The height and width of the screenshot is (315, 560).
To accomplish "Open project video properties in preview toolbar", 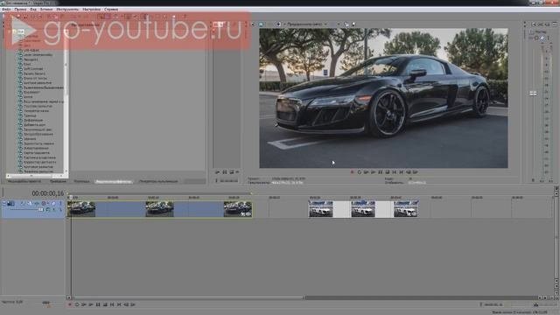I will point(254,24).
